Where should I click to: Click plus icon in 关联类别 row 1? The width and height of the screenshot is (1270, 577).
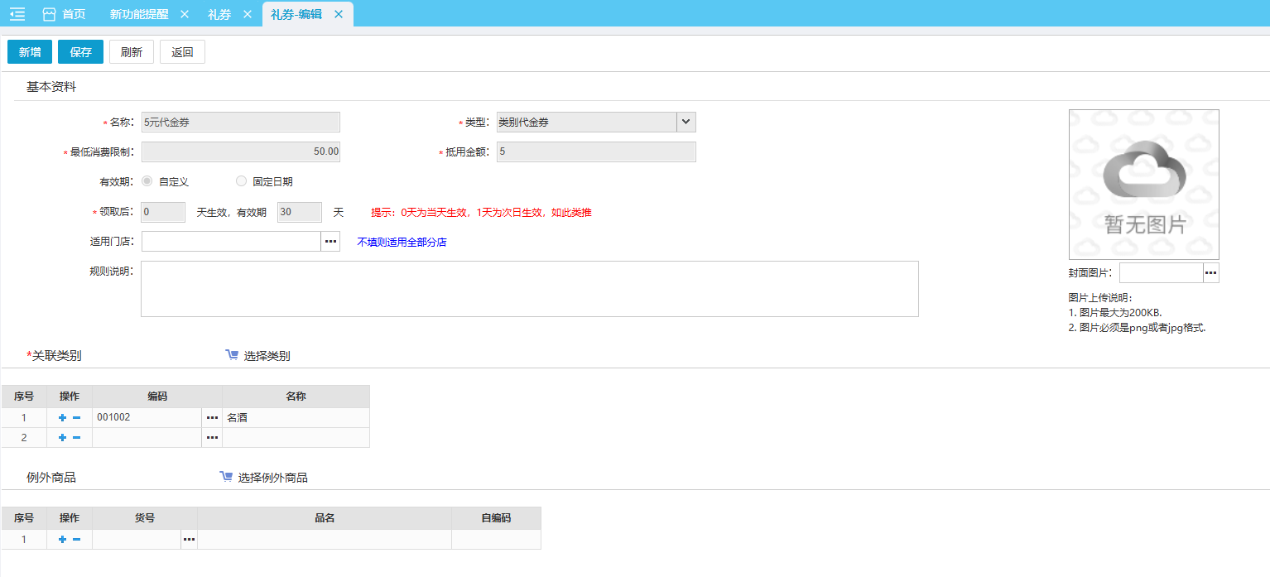coord(62,418)
